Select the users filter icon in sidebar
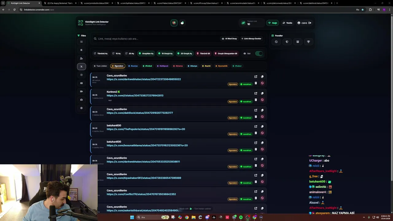This screenshot has height=221, width=393. (x=81, y=58)
